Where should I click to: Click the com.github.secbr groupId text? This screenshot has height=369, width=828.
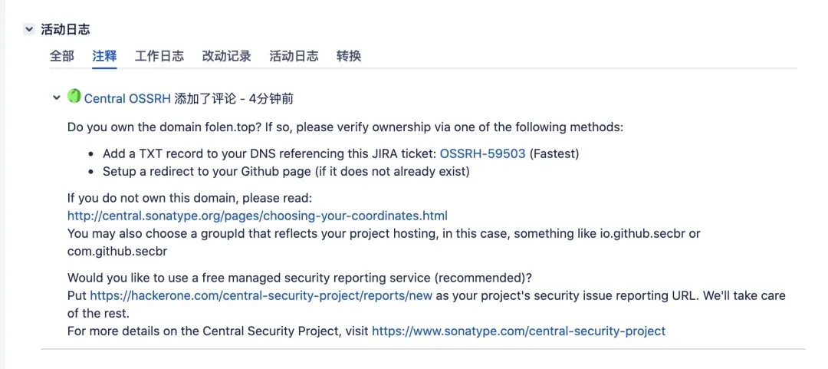[x=117, y=252]
